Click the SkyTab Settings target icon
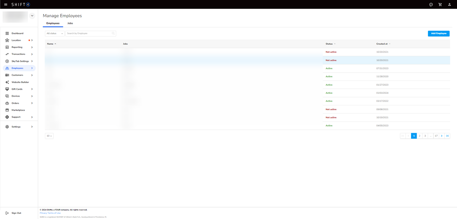This screenshot has height=219, width=457. (7, 61)
